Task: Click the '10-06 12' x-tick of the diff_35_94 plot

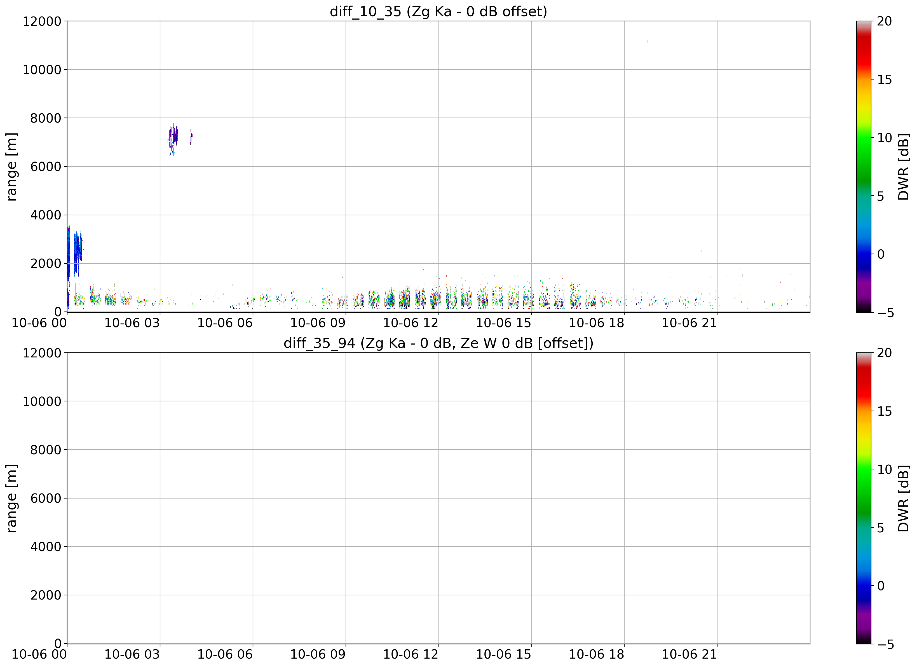Action: [x=411, y=654]
